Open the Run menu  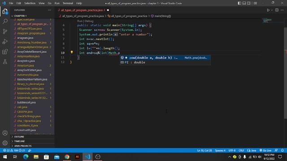pyautogui.click(x=57, y=3)
